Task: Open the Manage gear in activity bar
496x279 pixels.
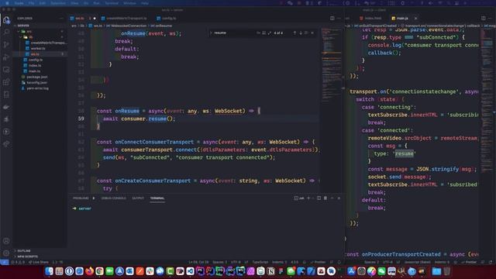Action: [x=6, y=253]
